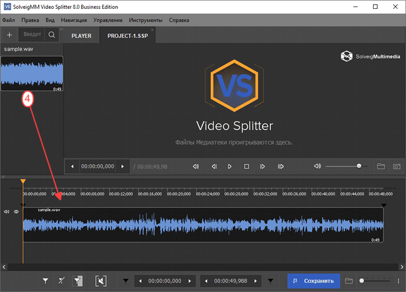The width and height of the screenshot is (406, 292).
Task: Open the Инструменты menu
Action: click(145, 20)
